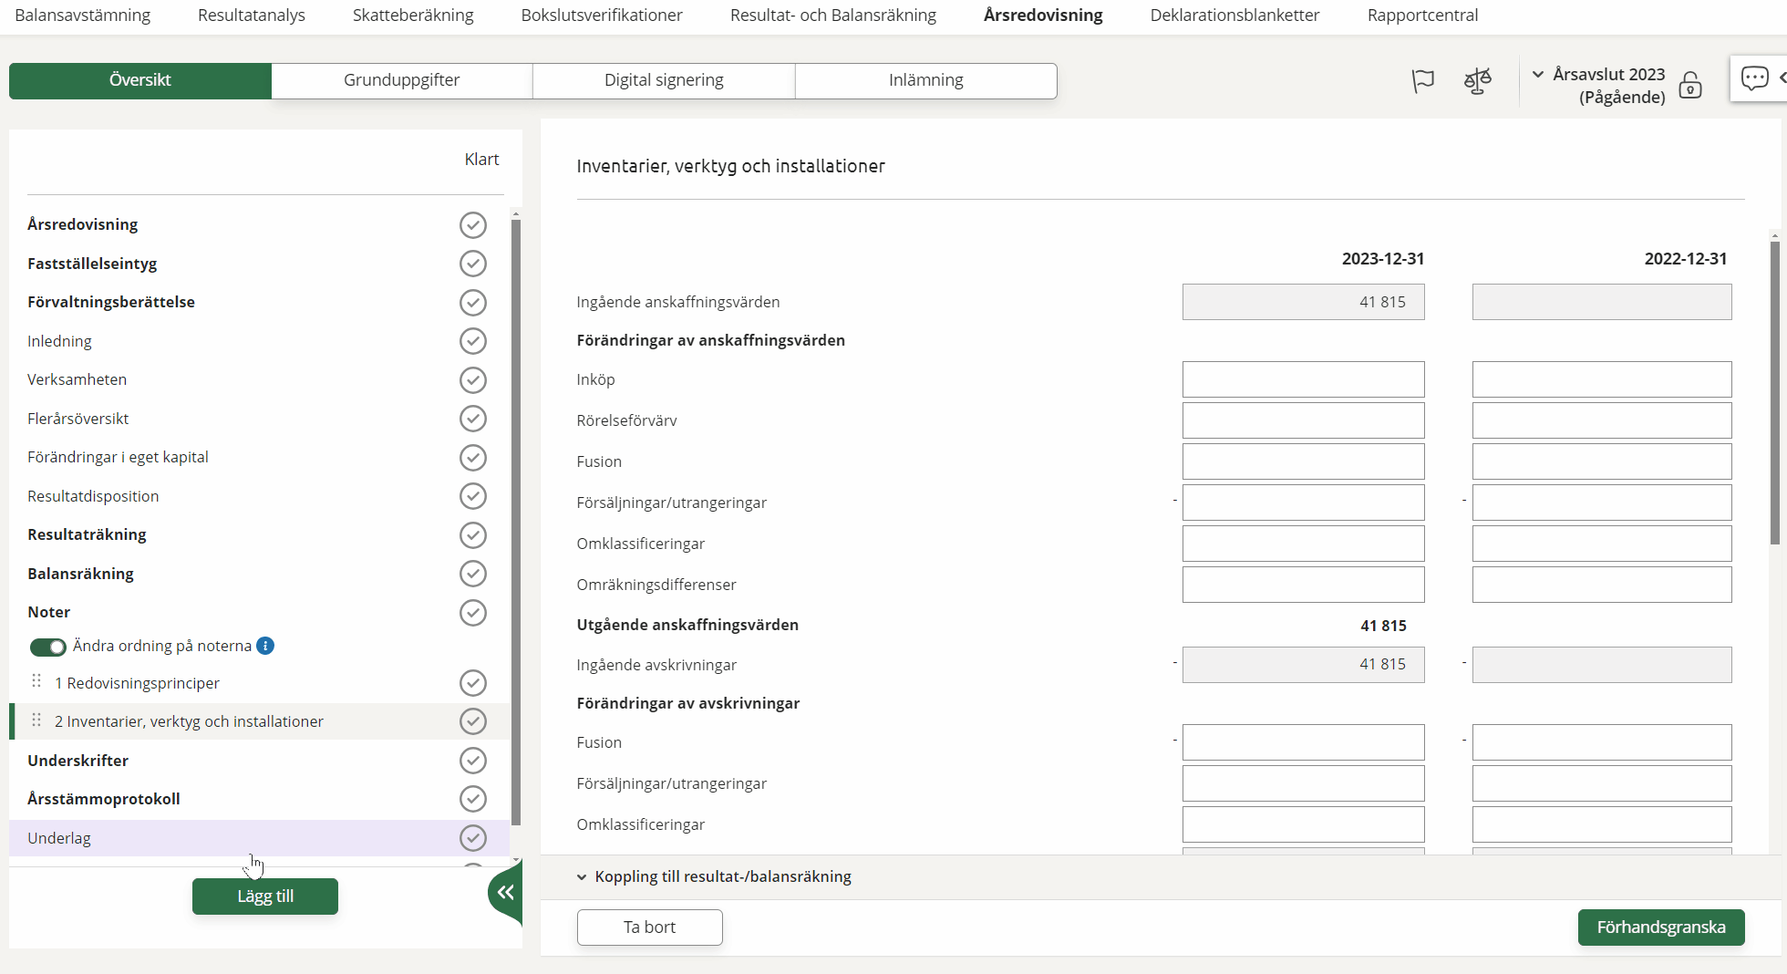The image size is (1787, 974).
Task: Click the Inköp field for 2023-12-31
Action: 1303,379
